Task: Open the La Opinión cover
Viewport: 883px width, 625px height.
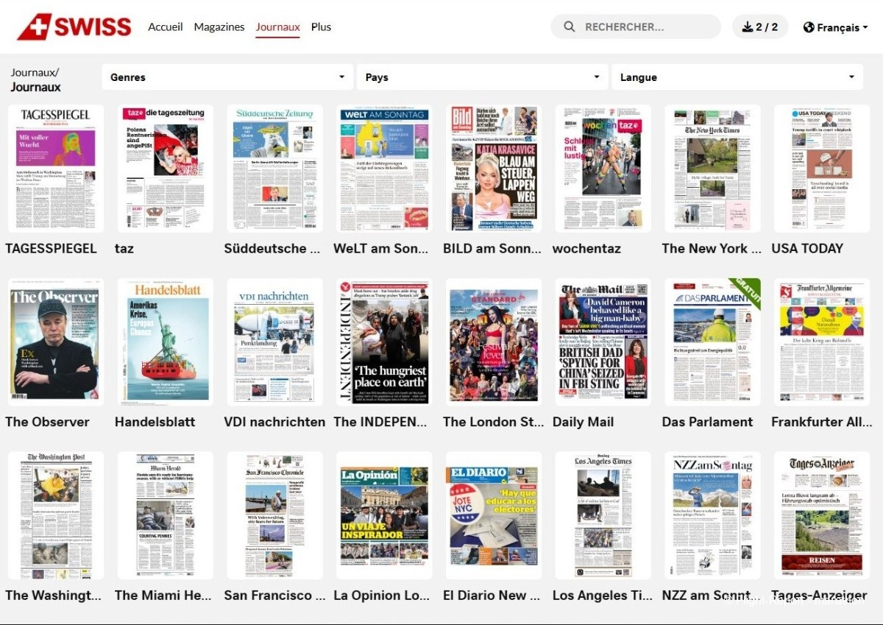Action: [384, 516]
